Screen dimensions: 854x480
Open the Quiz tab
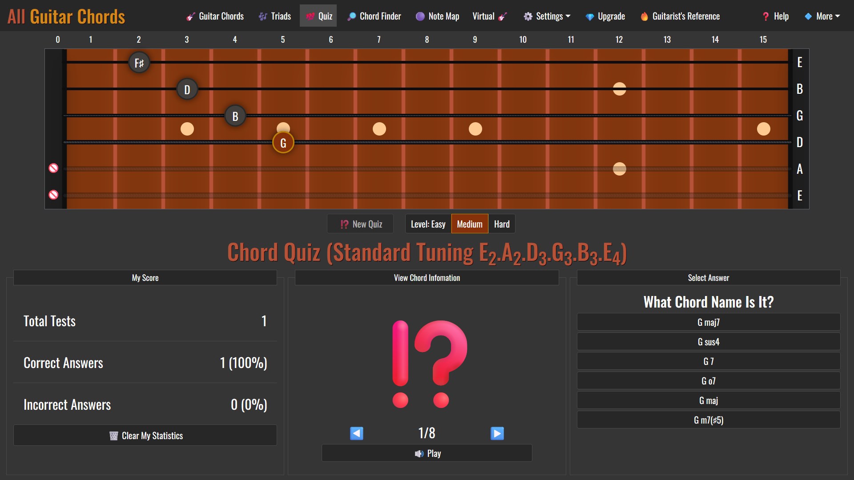pyautogui.click(x=318, y=16)
